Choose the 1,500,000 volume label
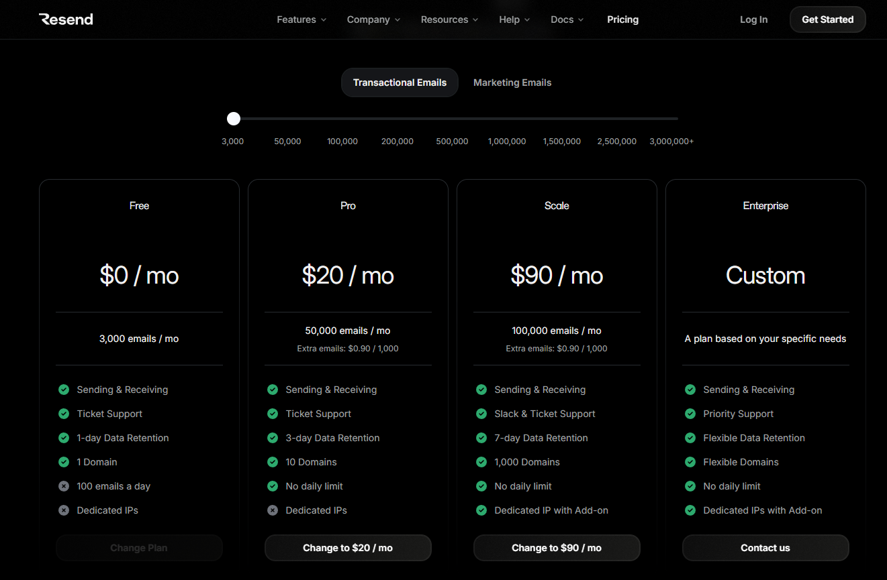Screen dimensions: 887x580 [x=562, y=141]
